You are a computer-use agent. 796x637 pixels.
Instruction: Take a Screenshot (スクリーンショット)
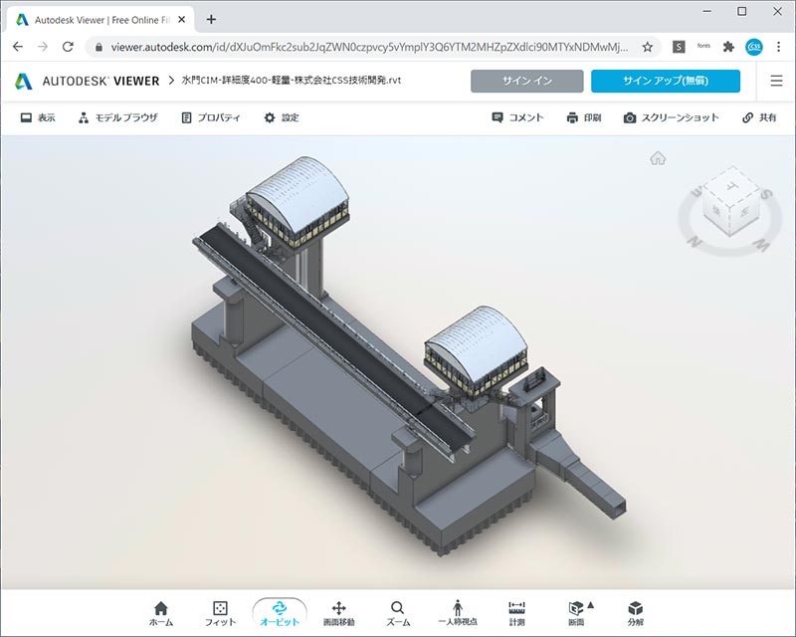[671, 117]
